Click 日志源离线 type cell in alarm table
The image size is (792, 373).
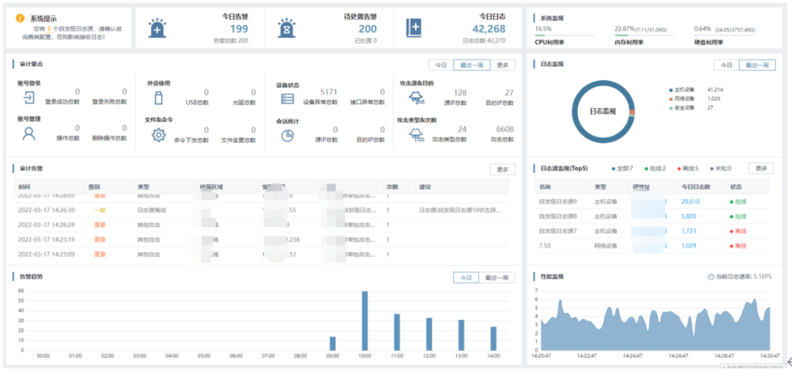pyautogui.click(x=152, y=210)
